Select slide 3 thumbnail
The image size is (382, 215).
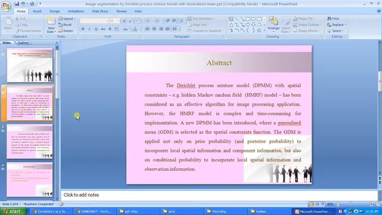click(x=29, y=142)
